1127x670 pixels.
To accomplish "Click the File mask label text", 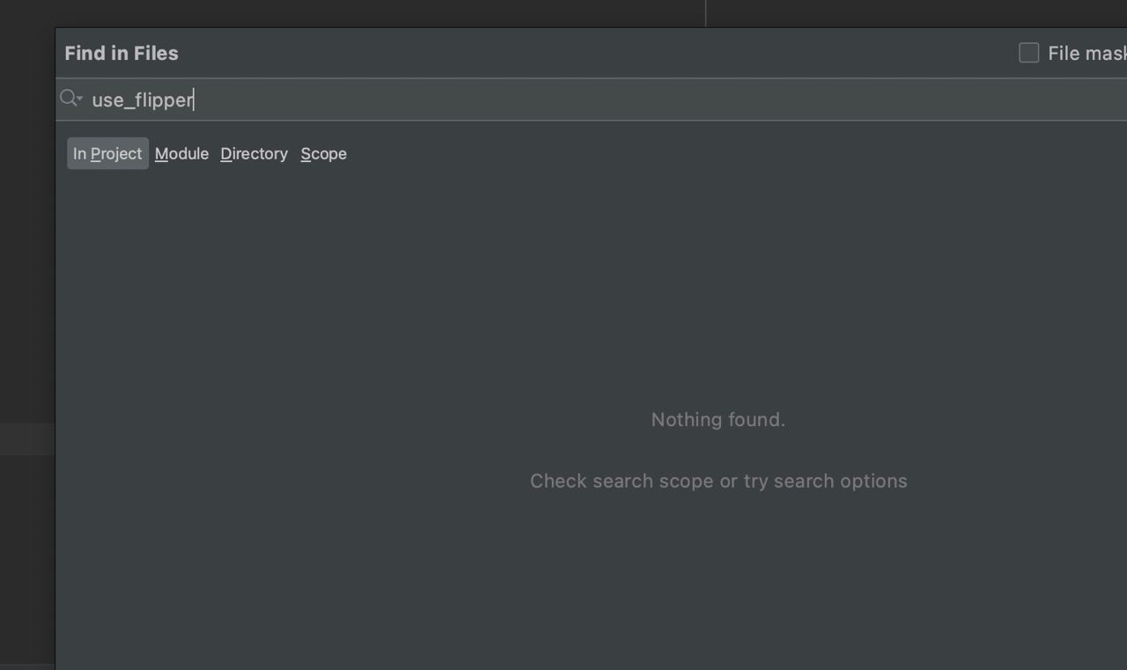I will (x=1086, y=54).
